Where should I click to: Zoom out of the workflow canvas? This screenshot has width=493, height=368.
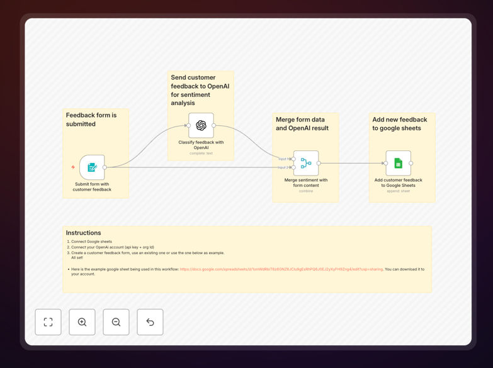[116, 322]
